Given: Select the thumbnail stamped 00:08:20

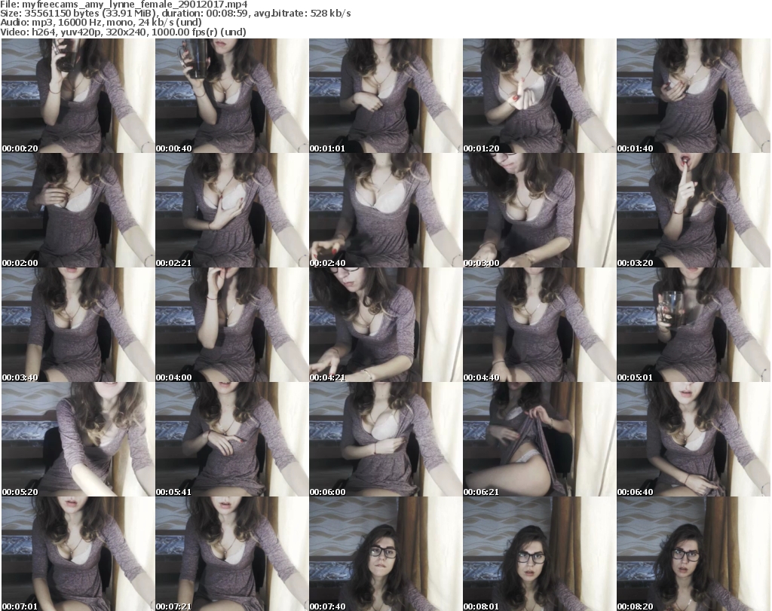Looking at the screenshot, I should [694, 554].
